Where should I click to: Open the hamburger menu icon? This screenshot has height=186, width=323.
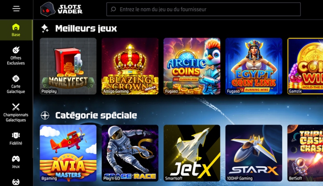pyautogui.click(x=16, y=8)
